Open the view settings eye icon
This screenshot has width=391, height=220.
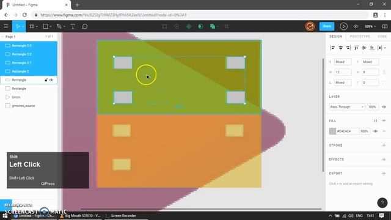click(356, 26)
